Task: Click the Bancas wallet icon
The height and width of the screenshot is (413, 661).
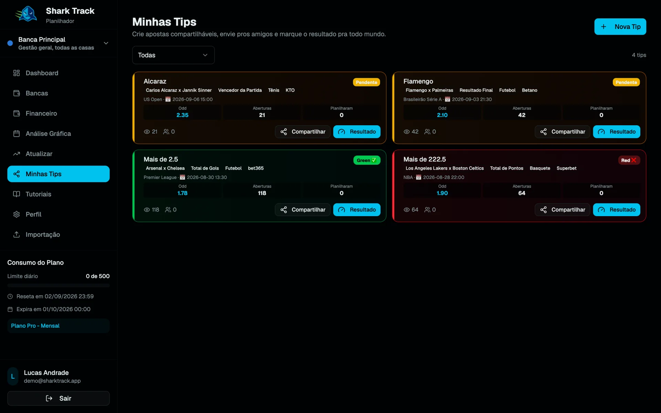Action: (x=17, y=93)
